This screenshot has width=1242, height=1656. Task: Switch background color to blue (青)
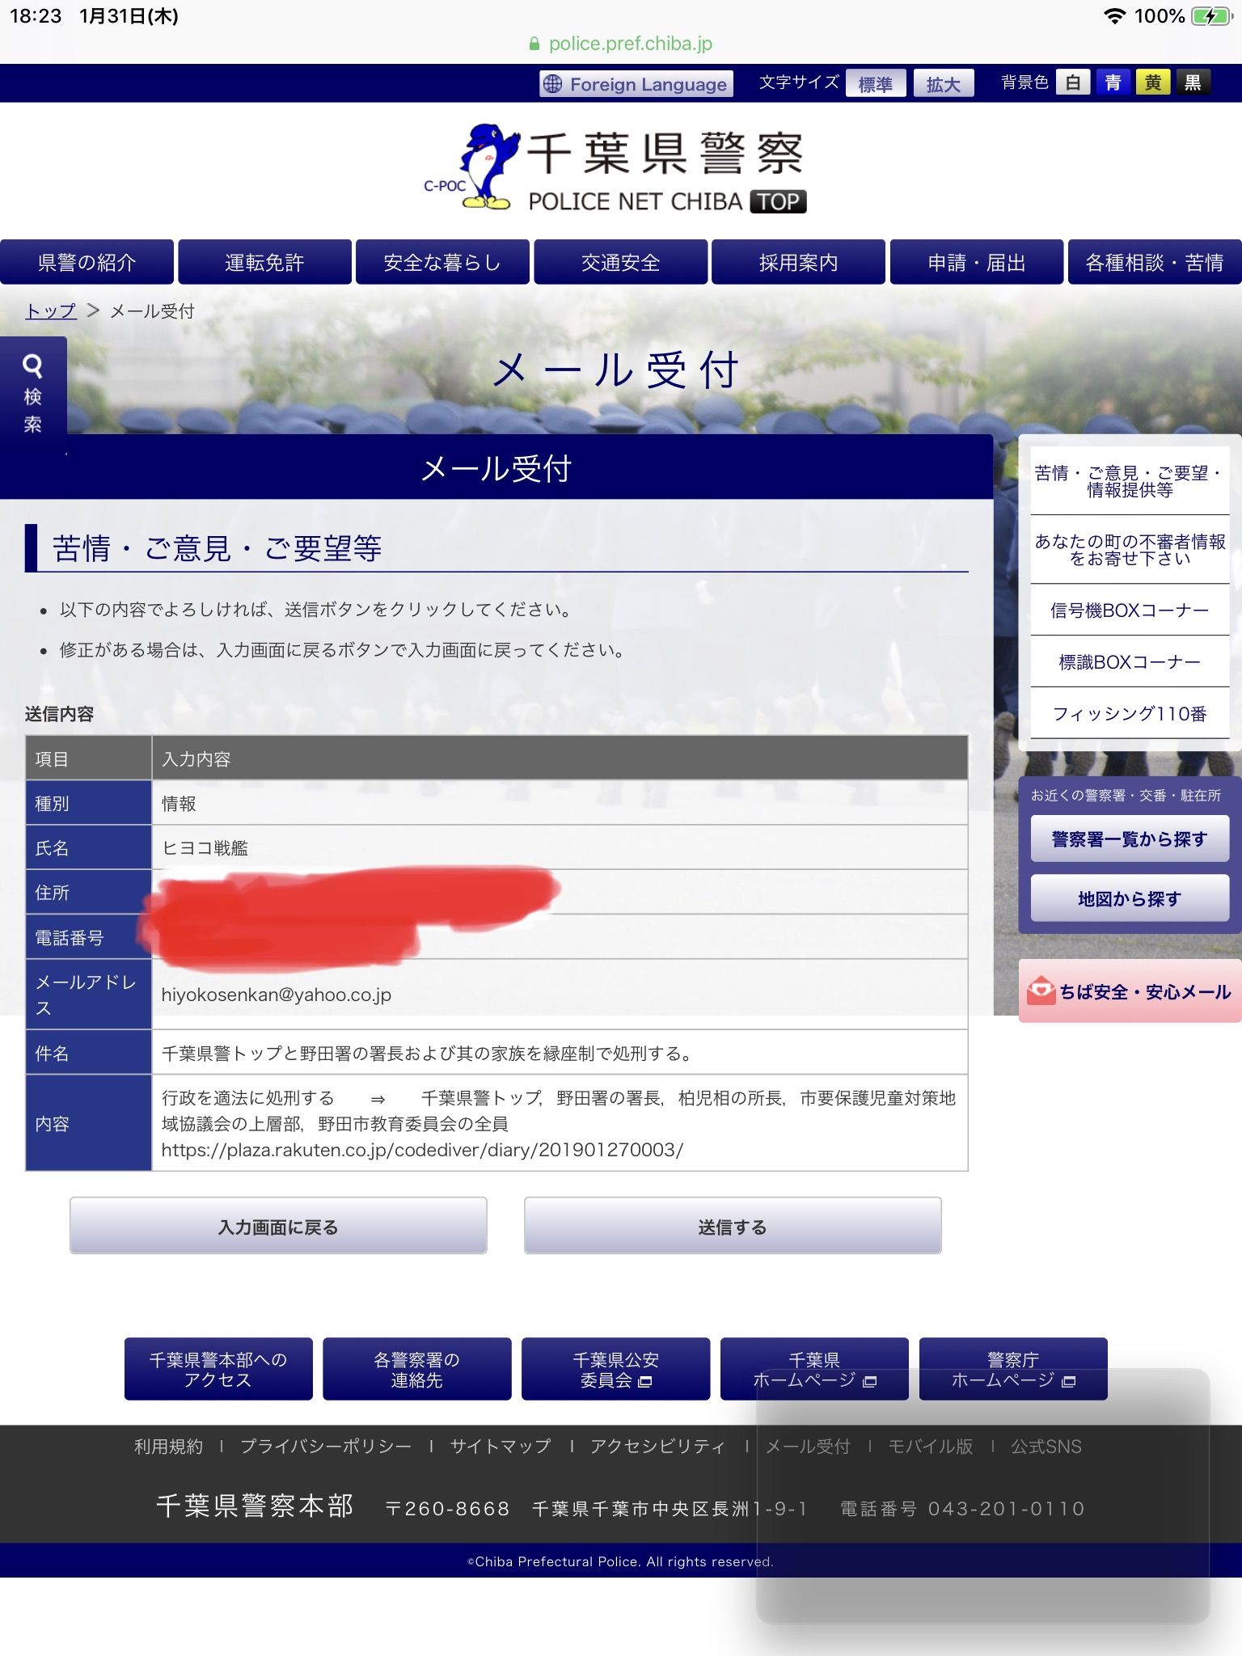pyautogui.click(x=1113, y=82)
